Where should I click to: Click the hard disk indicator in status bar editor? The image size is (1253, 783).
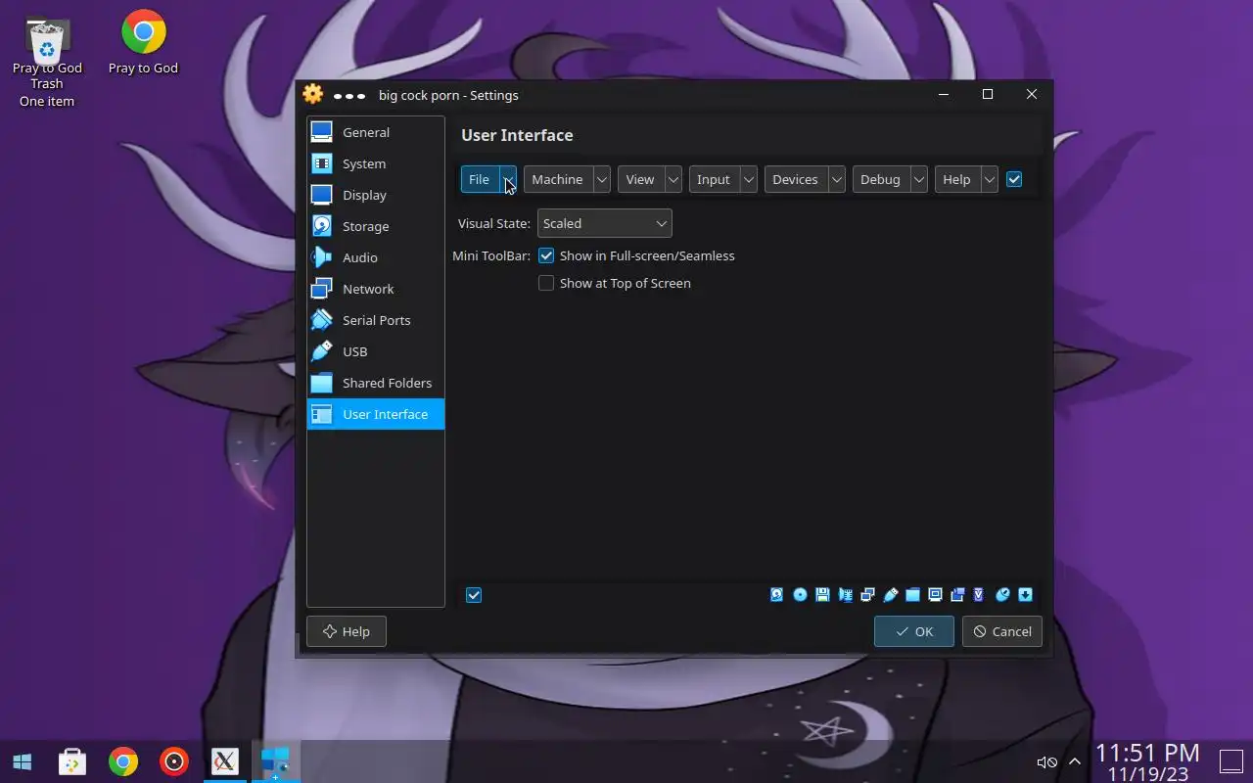(x=777, y=594)
